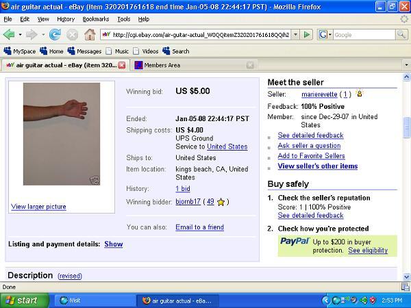Open the Forward button history dropdown arrow
This screenshot has width=411, height=308.
(43, 35)
